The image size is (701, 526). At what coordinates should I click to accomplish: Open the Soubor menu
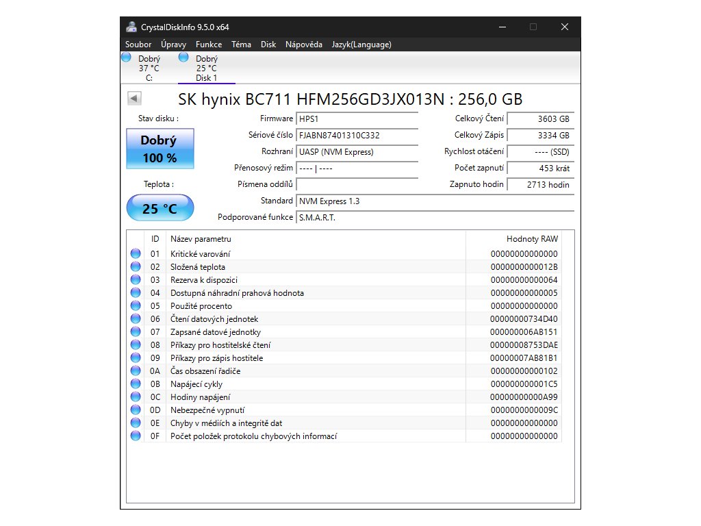(x=138, y=45)
